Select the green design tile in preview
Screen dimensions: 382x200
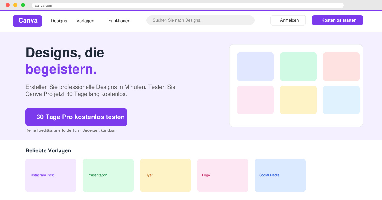pyautogui.click(x=298, y=67)
